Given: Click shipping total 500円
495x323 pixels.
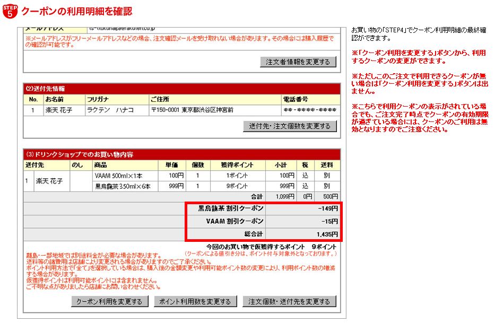Looking at the screenshot, I should click(331, 197).
